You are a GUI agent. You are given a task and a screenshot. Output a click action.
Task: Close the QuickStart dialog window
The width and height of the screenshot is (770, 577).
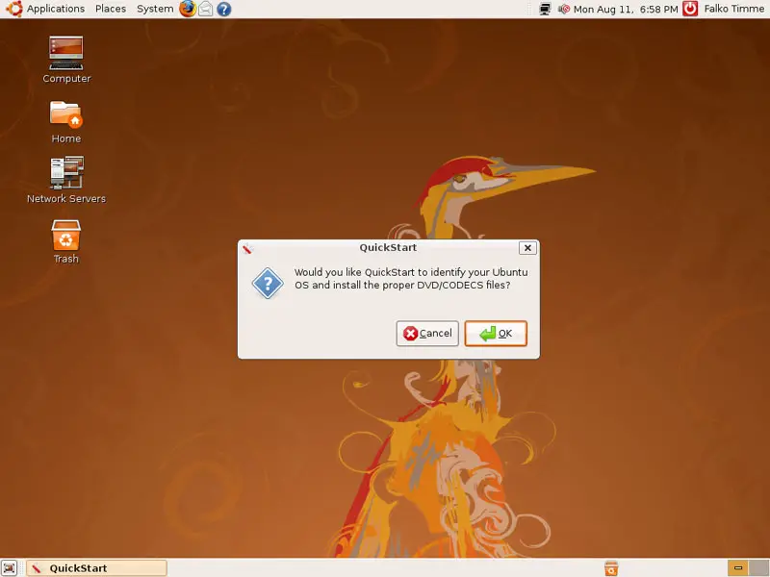click(x=527, y=248)
